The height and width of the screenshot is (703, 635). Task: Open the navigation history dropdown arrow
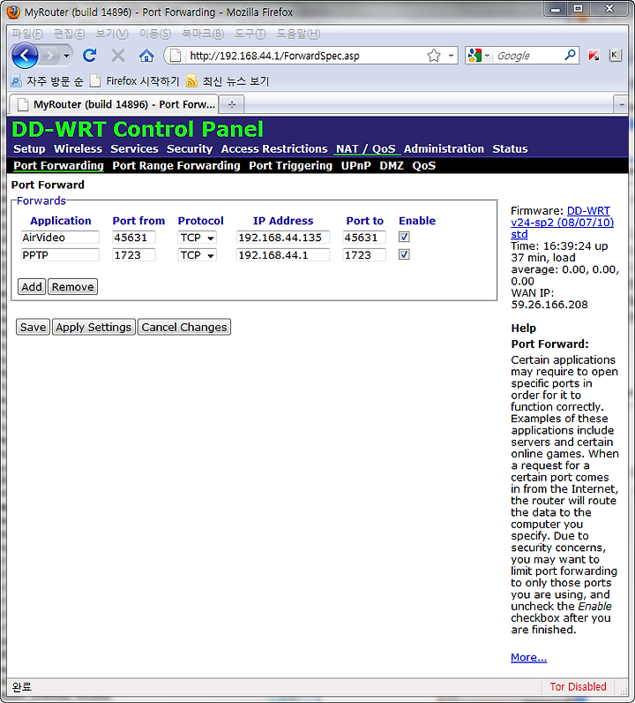point(67,56)
